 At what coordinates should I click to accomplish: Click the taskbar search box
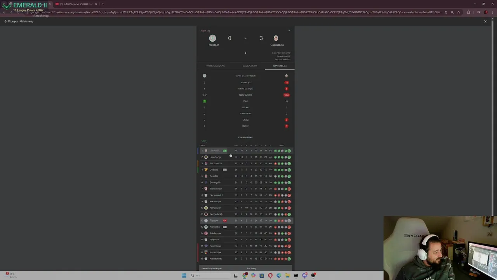pyautogui.click(x=210, y=275)
